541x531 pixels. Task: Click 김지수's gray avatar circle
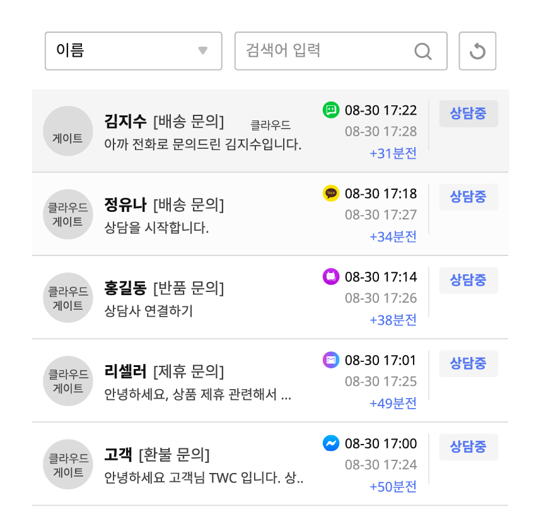tap(68, 131)
